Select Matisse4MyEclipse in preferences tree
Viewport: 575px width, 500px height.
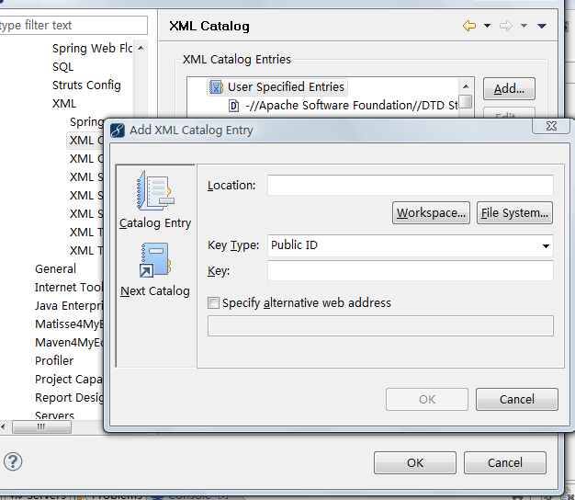69,324
